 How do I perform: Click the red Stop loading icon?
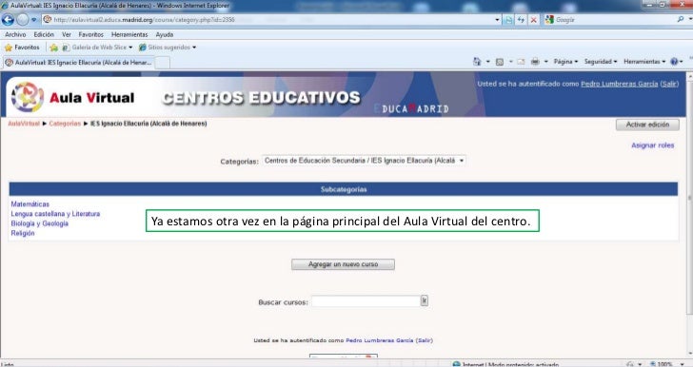click(534, 20)
